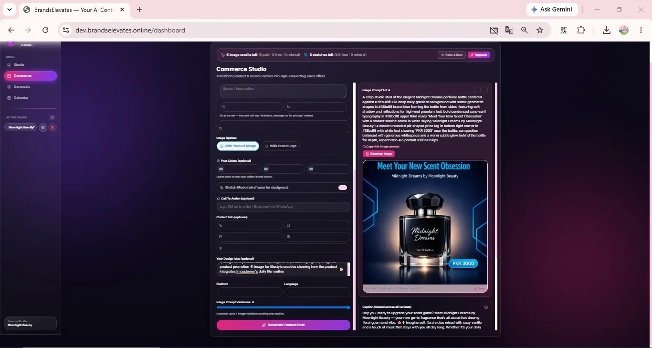Click the email contact input field
Viewport: 652px width, 348px height.
coord(250,237)
